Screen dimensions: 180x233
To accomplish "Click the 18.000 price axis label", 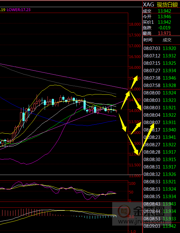I will point(135,24).
